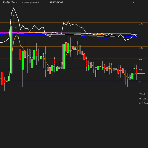Image resolution: width=148 pixels, height=148 pixels.
Task: Click the 'Weekly Charts' title text
Action: [10, 2]
